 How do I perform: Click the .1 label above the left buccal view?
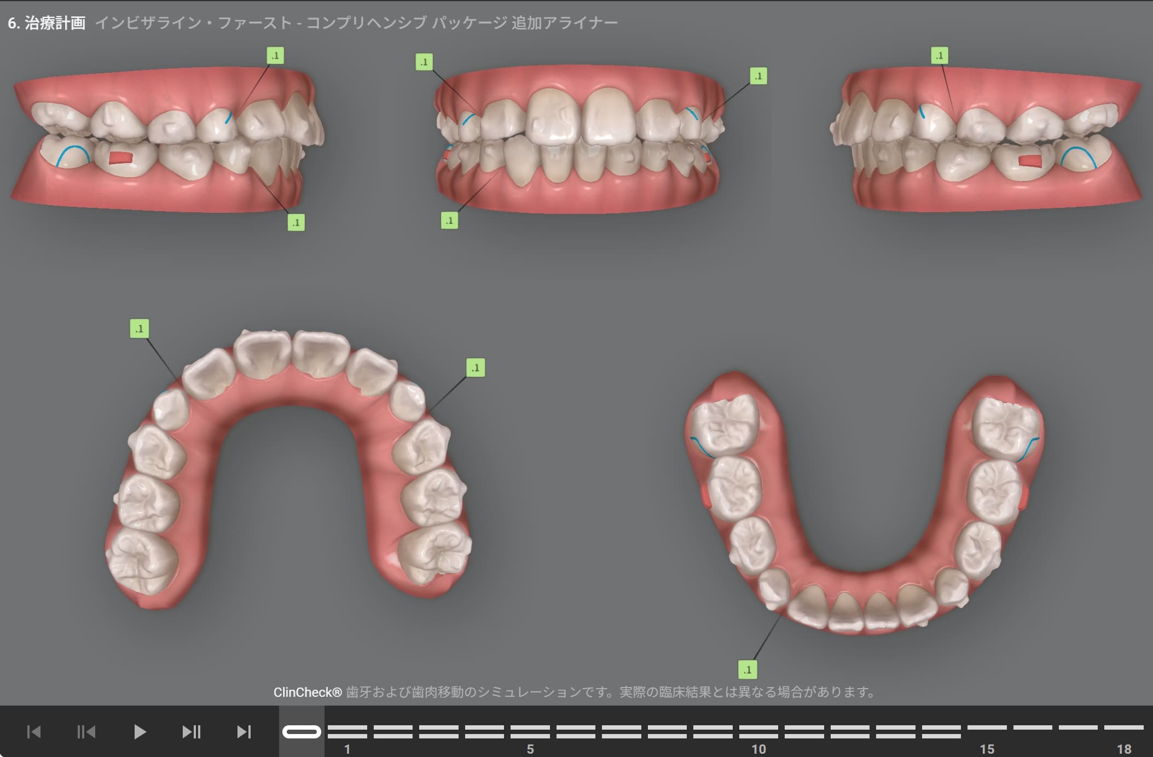939,55
